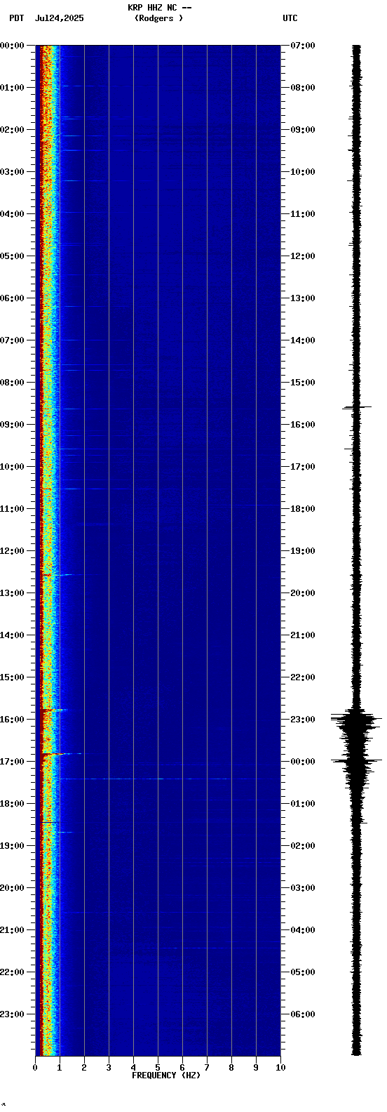Image resolution: width=387 pixels, height=1112 pixels.
Task: Click the large seismogram burst near 23:00 UTC
Action: pyautogui.click(x=357, y=722)
